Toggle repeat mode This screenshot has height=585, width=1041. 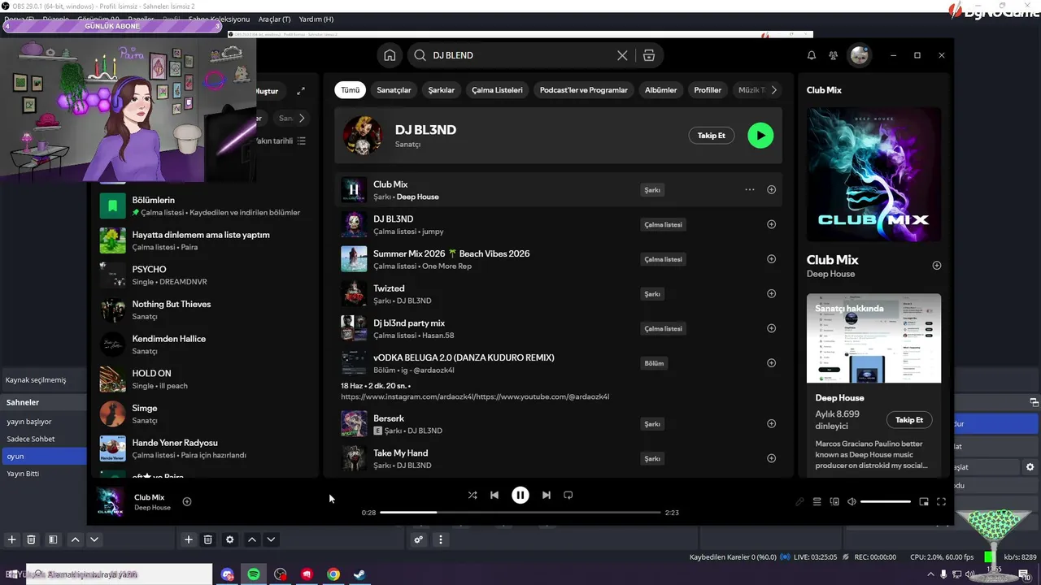pos(568,495)
